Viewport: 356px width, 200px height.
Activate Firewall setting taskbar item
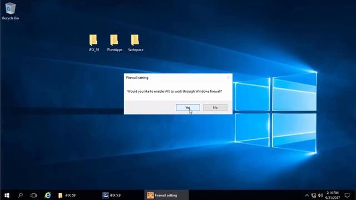point(166,195)
